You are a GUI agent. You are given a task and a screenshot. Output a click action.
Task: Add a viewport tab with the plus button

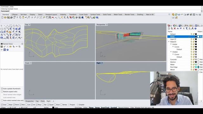(x=53, y=101)
